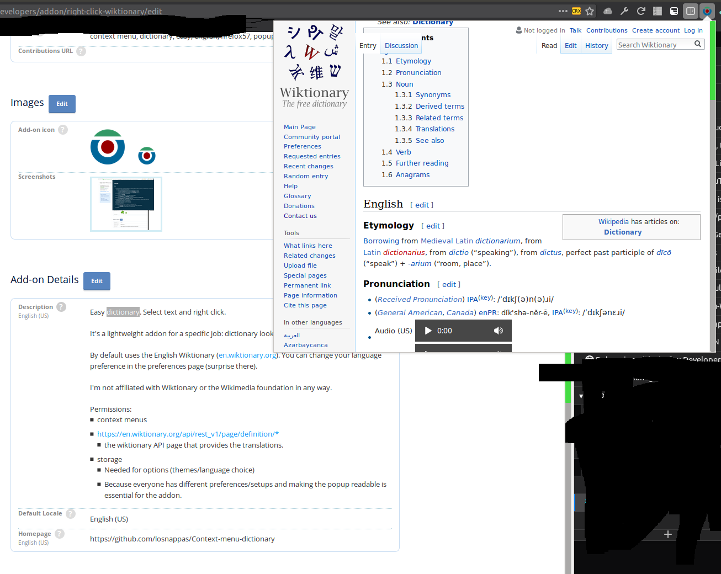Open the History tab
Screen dimensions: 721x574
click(x=597, y=46)
